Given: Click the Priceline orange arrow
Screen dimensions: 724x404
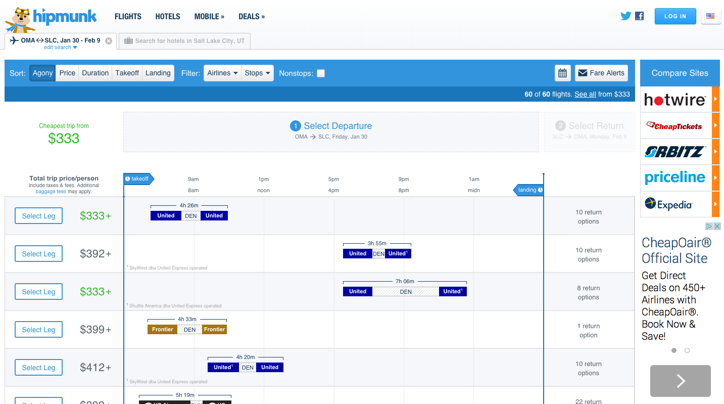Looking at the screenshot, I should click(x=715, y=178).
